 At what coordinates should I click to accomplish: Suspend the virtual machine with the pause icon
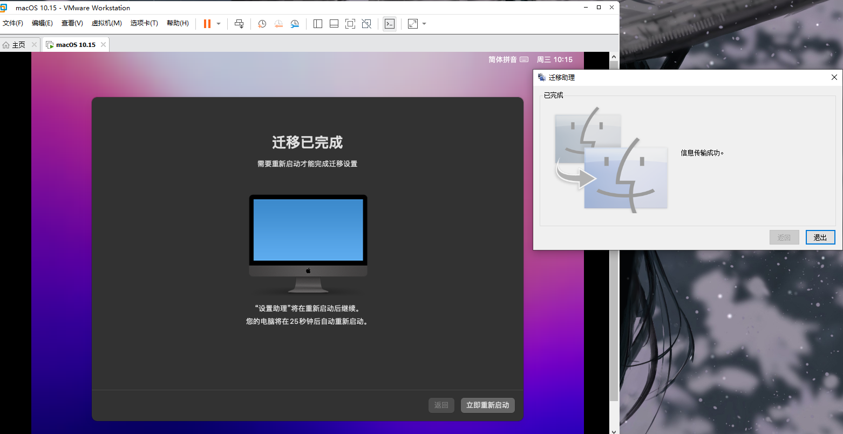click(207, 23)
